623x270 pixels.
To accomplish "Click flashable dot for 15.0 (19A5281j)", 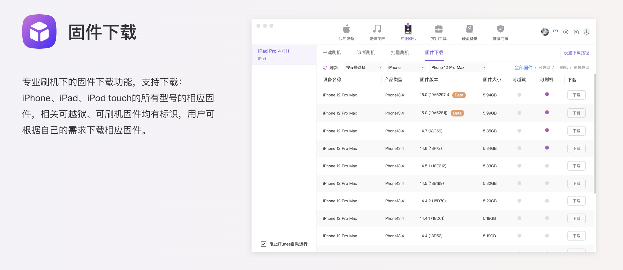I will pyautogui.click(x=547, y=112).
